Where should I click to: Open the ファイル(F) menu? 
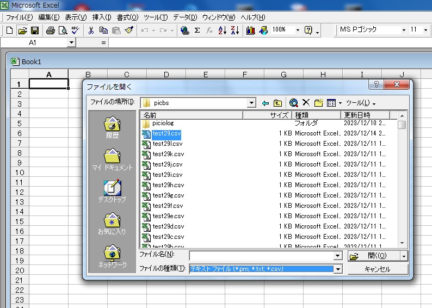(x=19, y=17)
